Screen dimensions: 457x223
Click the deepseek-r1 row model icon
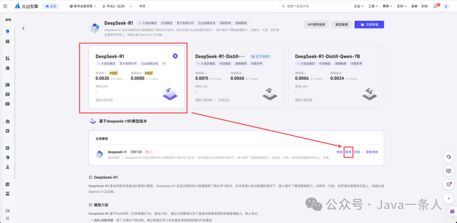[100, 154]
